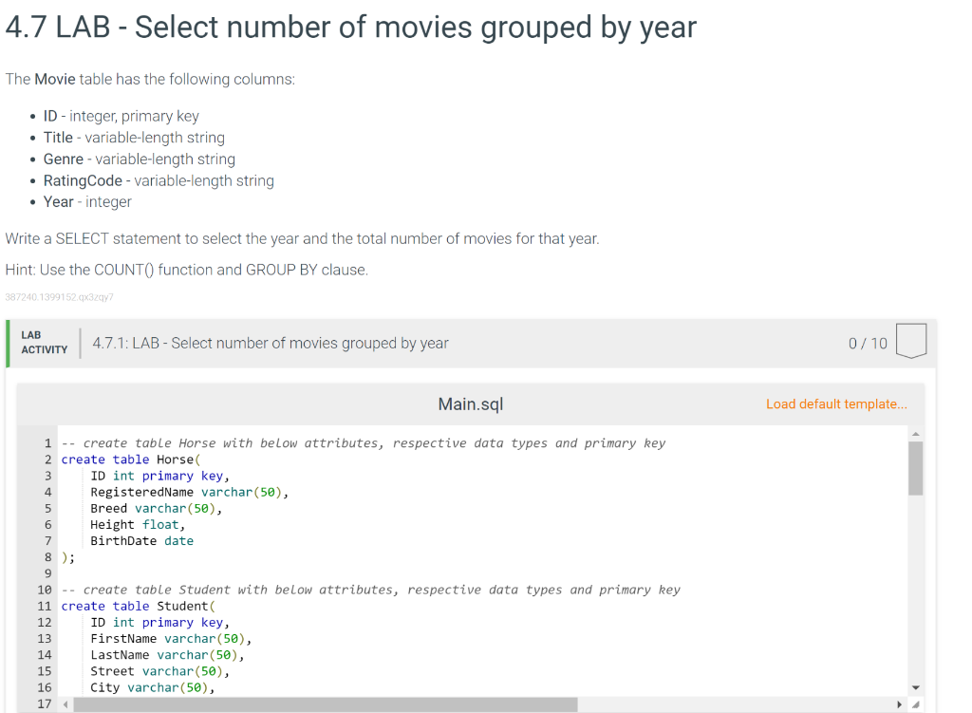
Task: Open the Load default template link
Action: click(836, 403)
